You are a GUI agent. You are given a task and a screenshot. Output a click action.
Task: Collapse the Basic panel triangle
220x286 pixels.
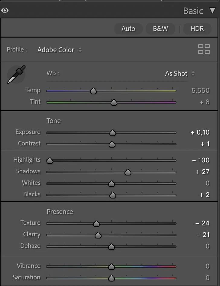[x=212, y=11]
